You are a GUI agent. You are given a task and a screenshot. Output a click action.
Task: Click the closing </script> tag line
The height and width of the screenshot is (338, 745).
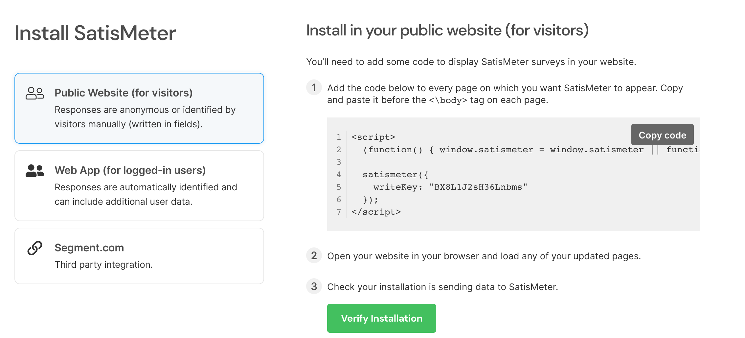pos(376,212)
